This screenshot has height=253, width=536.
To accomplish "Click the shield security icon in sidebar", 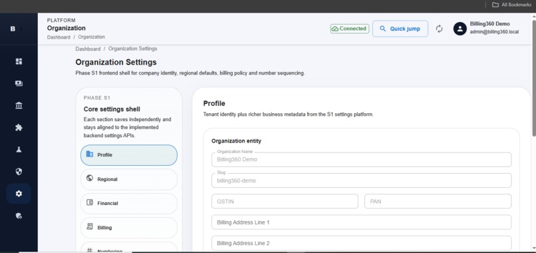I will (19, 172).
